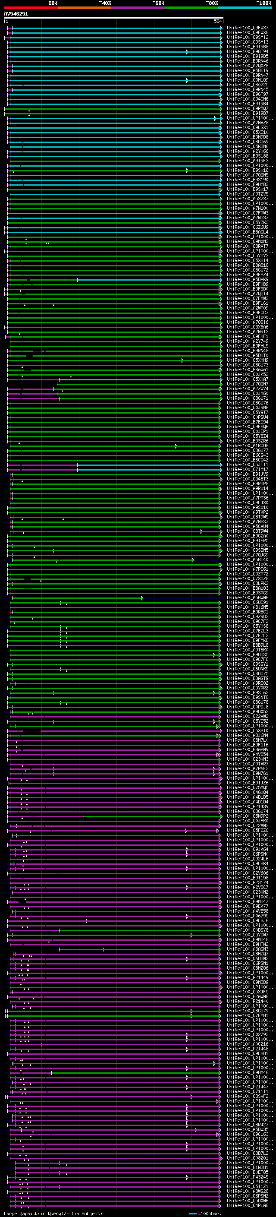
Task: Open hit UniRef100_Q7EZL3
Action: (x=248, y=631)
